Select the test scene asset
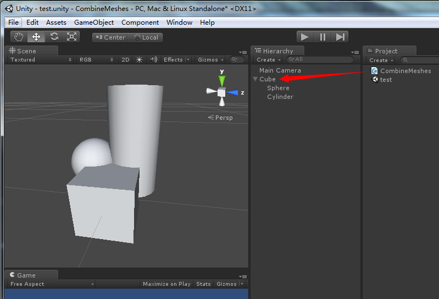Viewport: 439px width, 299px height. pos(382,80)
